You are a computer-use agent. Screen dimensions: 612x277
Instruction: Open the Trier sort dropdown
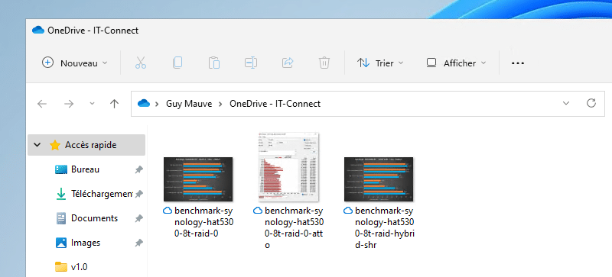[380, 63]
